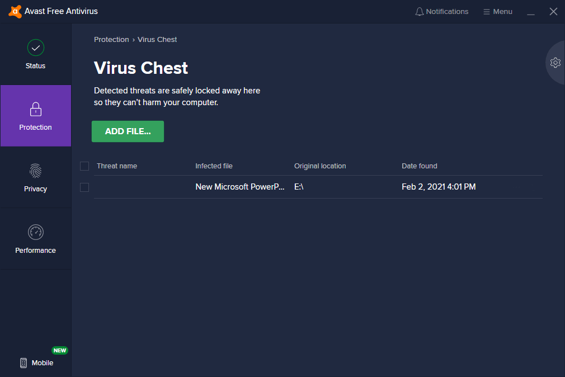Screen dimensions: 565x377
Task: Close the Avast window
Action: click(553, 12)
